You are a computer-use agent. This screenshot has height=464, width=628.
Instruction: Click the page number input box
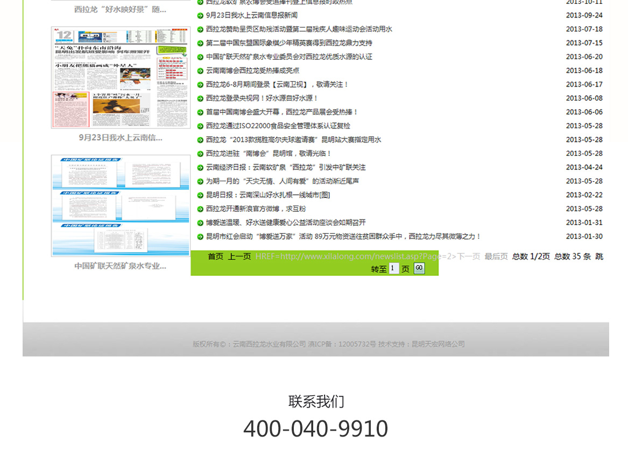click(x=394, y=268)
